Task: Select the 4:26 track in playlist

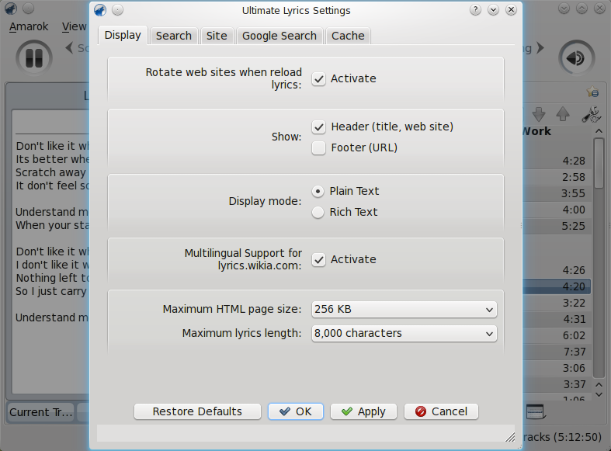Action: [x=557, y=270]
